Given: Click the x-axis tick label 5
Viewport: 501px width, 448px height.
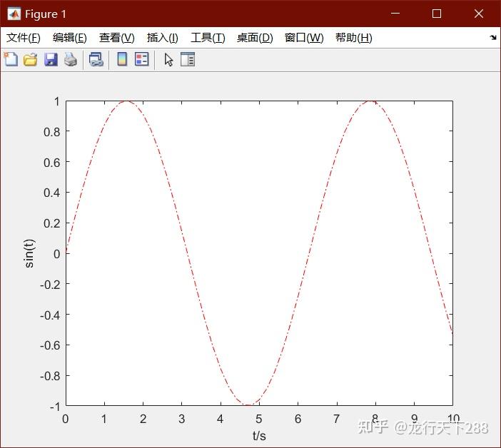Looking at the screenshot, I should (259, 419).
